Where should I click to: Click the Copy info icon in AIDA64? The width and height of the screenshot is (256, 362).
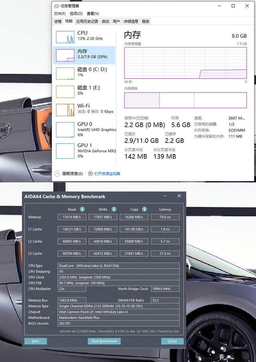click(x=144, y=209)
